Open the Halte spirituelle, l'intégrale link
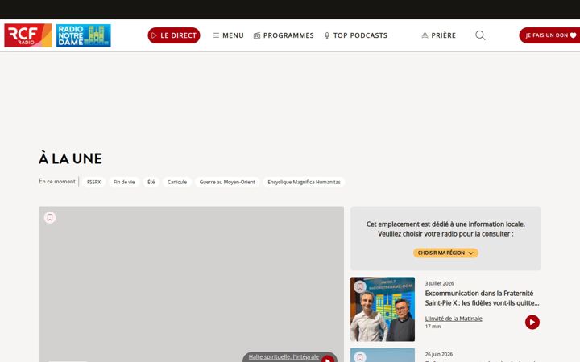The image size is (580, 362). point(284,357)
